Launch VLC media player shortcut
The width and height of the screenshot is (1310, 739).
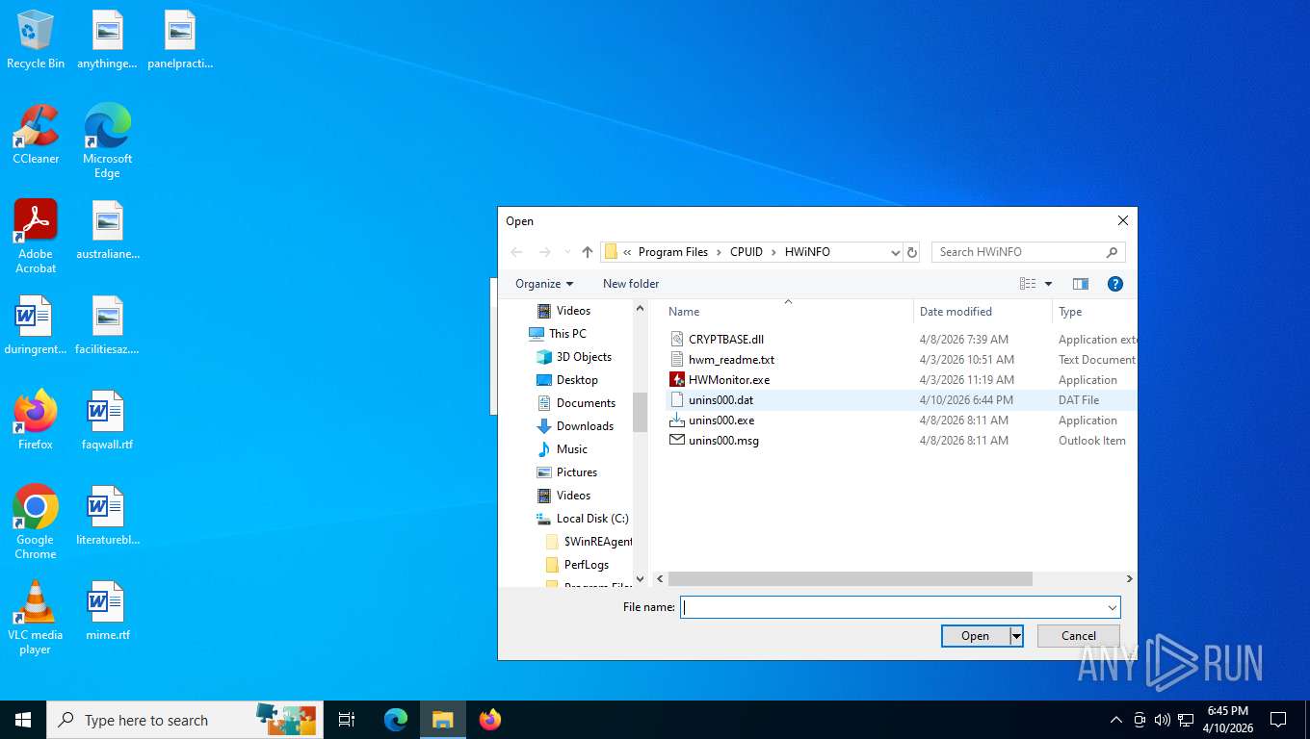coord(36,617)
